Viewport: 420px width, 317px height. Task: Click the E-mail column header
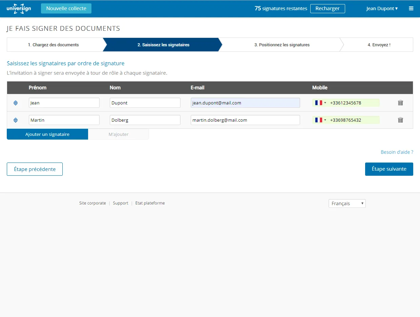click(197, 88)
